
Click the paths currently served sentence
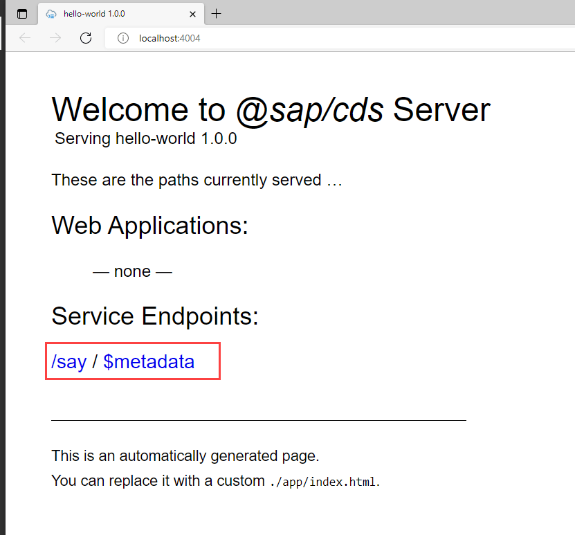pos(197,180)
